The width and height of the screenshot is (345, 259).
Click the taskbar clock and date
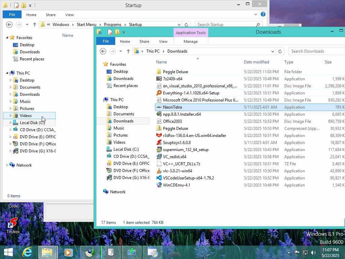(x=331, y=252)
